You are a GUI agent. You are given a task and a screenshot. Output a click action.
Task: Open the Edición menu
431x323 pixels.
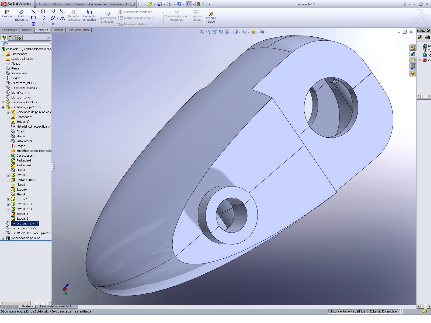tap(57, 4)
